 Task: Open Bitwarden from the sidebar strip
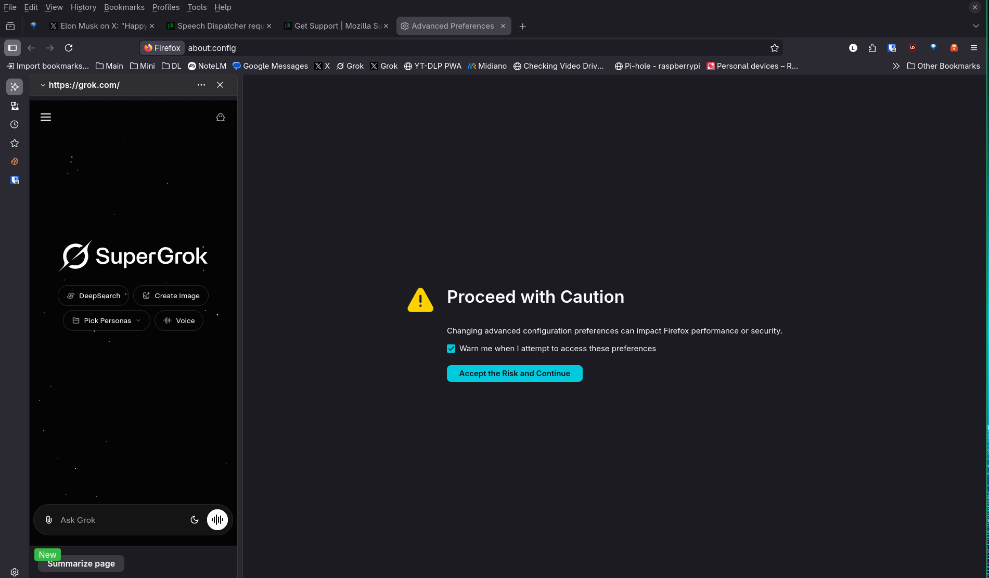pyautogui.click(x=15, y=181)
